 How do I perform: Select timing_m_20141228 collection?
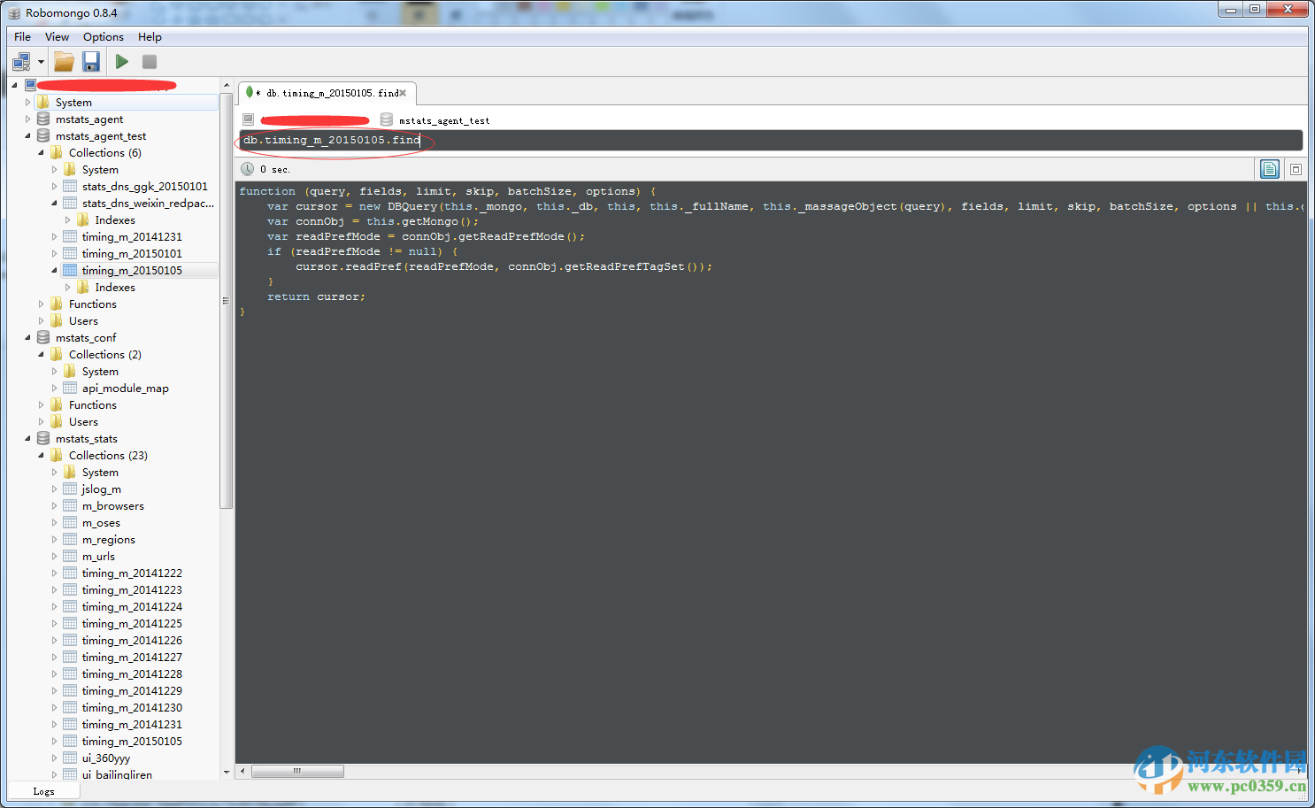click(x=132, y=674)
